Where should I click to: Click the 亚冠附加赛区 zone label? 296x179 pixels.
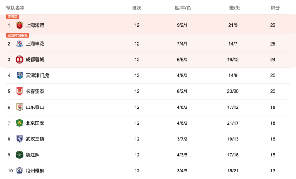[x=18, y=35]
